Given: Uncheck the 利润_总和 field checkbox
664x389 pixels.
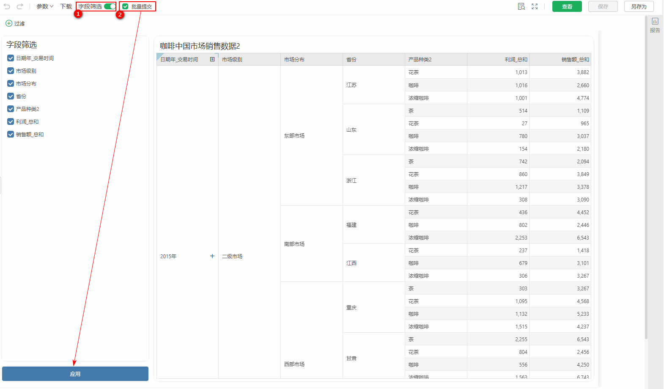Looking at the screenshot, I should (x=11, y=121).
